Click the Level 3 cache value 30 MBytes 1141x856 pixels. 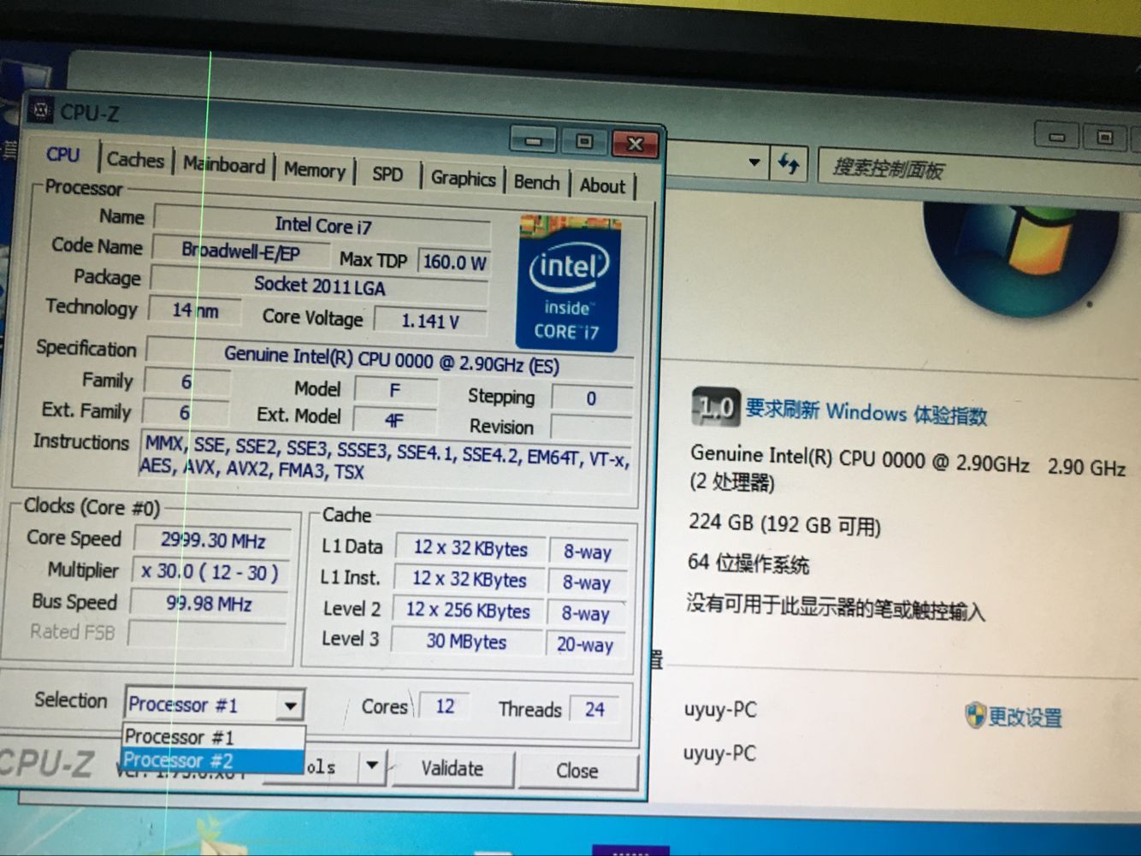tap(466, 641)
